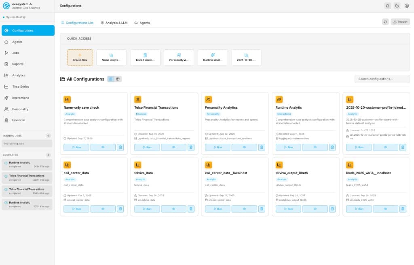Click the Runtime Analytic card interactions icon
The image size is (414, 265).
click(279, 99)
